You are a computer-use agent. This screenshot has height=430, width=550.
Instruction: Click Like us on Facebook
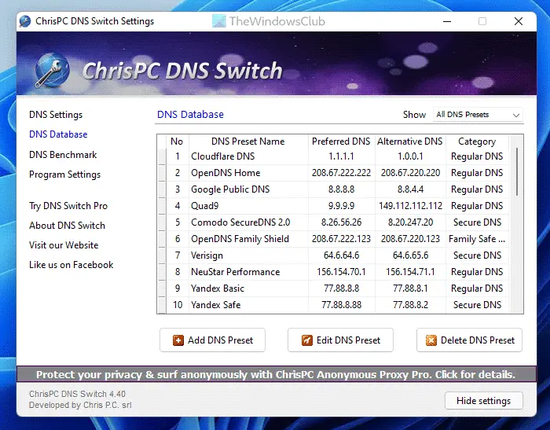click(x=71, y=265)
